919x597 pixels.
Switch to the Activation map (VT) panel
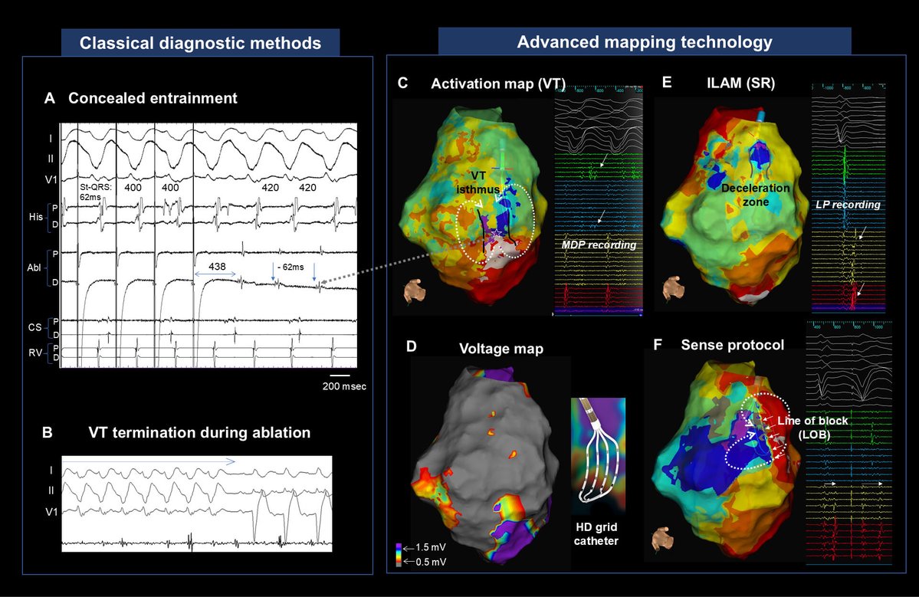499,83
